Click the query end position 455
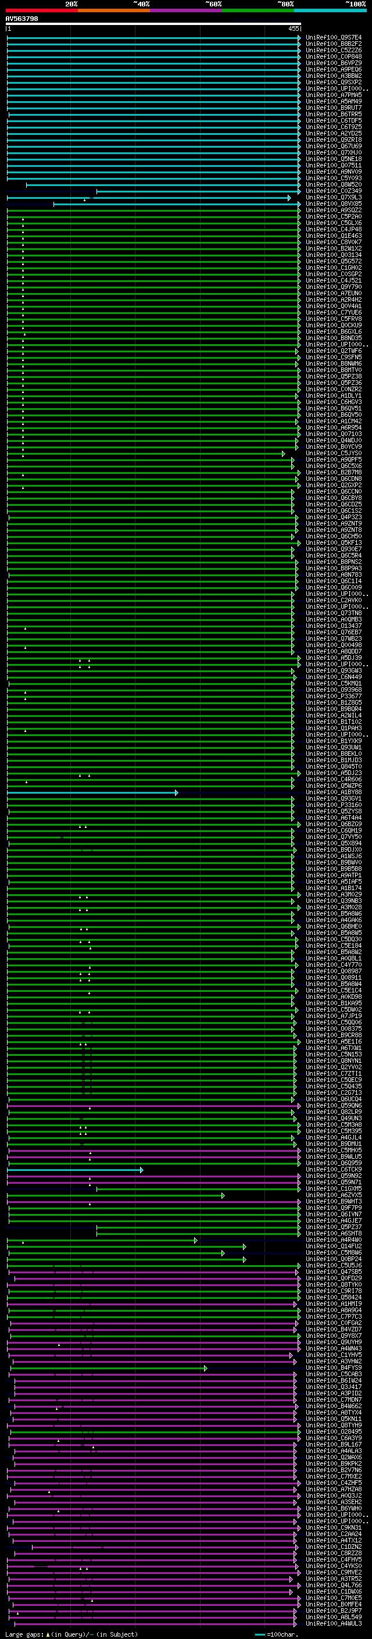The height and width of the screenshot is (1639, 372). click(293, 28)
